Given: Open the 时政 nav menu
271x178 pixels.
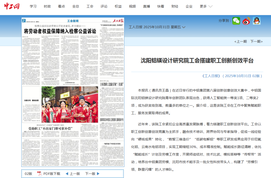Looking at the screenshot, I should 47,6.
